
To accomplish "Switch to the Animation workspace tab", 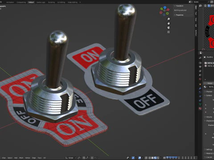I will pyautogui.click(x=10, y=2).
